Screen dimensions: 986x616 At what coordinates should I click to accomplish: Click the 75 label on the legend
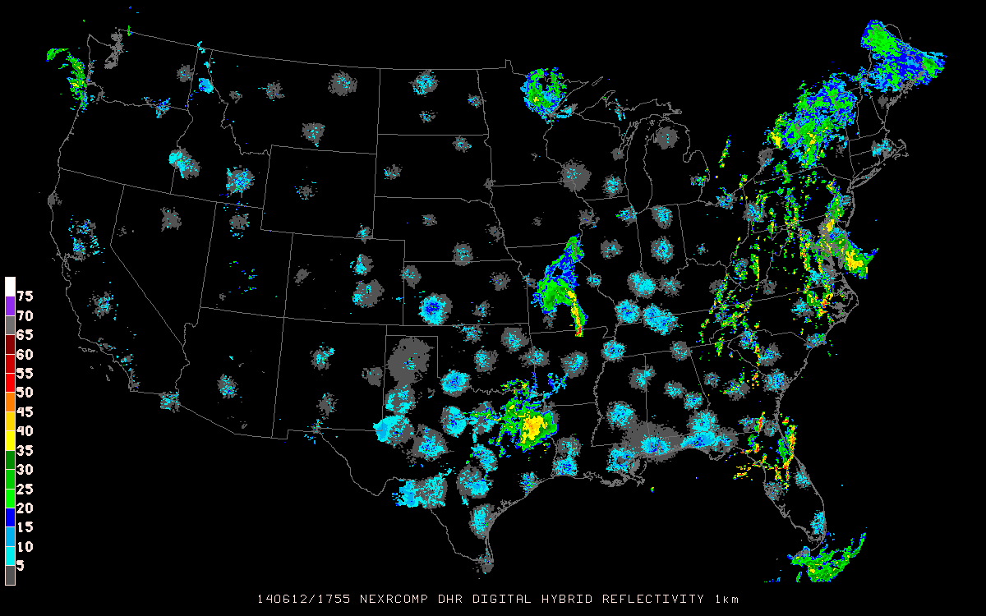coord(25,296)
